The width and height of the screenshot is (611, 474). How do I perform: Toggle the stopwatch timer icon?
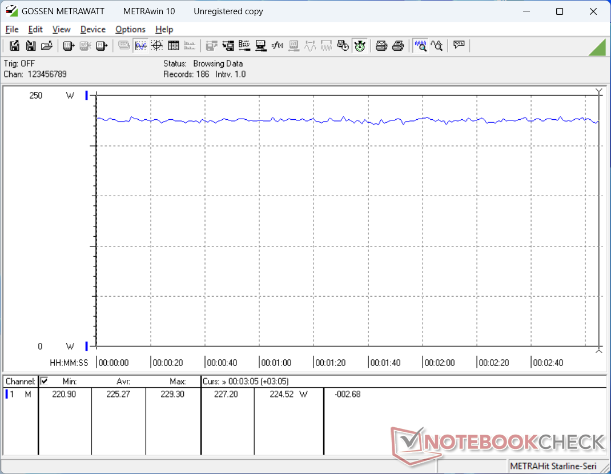pos(360,46)
